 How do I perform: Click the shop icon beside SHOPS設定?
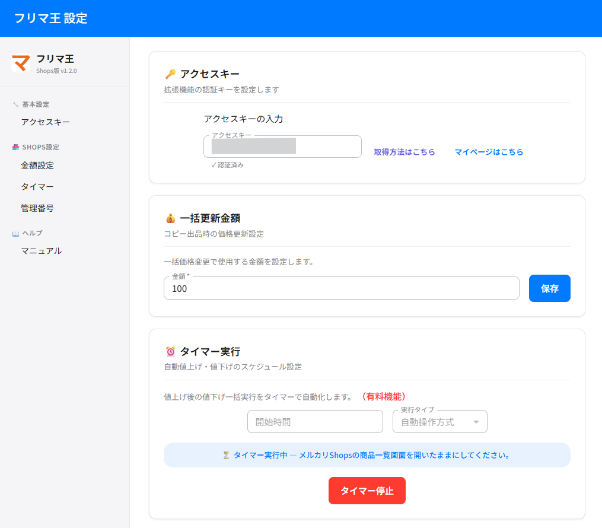pyautogui.click(x=15, y=147)
